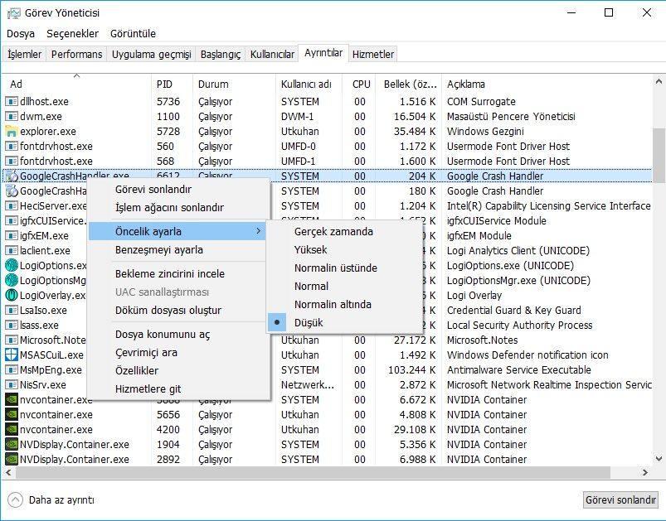666x521 pixels.
Task: Click the MSASCuiL.exe shield icon
Action: click(12, 355)
